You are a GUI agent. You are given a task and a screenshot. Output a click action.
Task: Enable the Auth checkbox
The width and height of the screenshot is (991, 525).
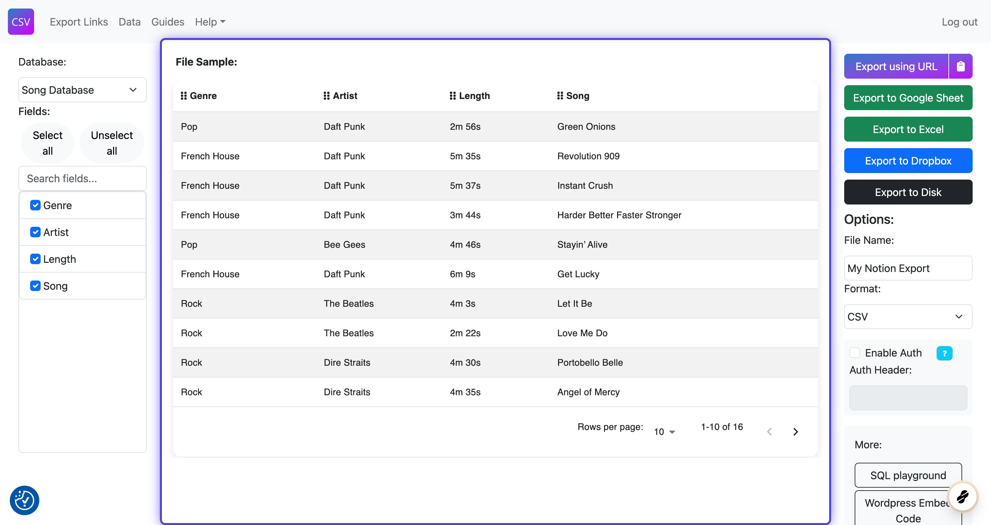point(854,353)
